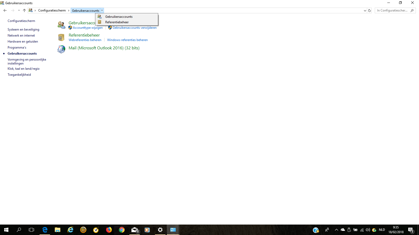The image size is (419, 235).
Task: Open Programma's category
Action: click(17, 48)
